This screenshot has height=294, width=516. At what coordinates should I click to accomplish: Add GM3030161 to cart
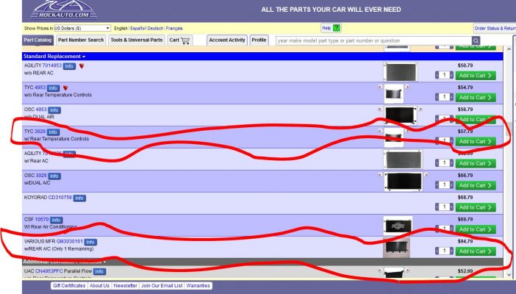pyautogui.click(x=476, y=251)
